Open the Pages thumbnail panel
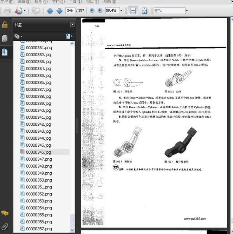233x234 pixels. (5, 38)
